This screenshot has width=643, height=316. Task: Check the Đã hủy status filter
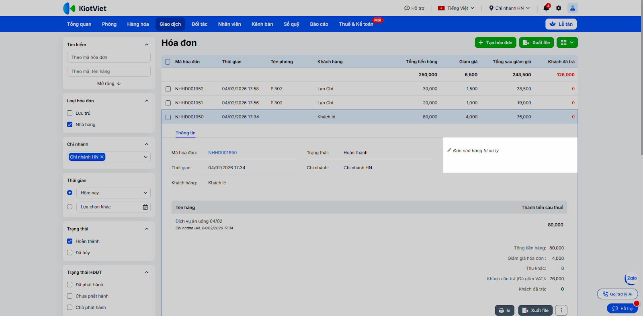70,253
